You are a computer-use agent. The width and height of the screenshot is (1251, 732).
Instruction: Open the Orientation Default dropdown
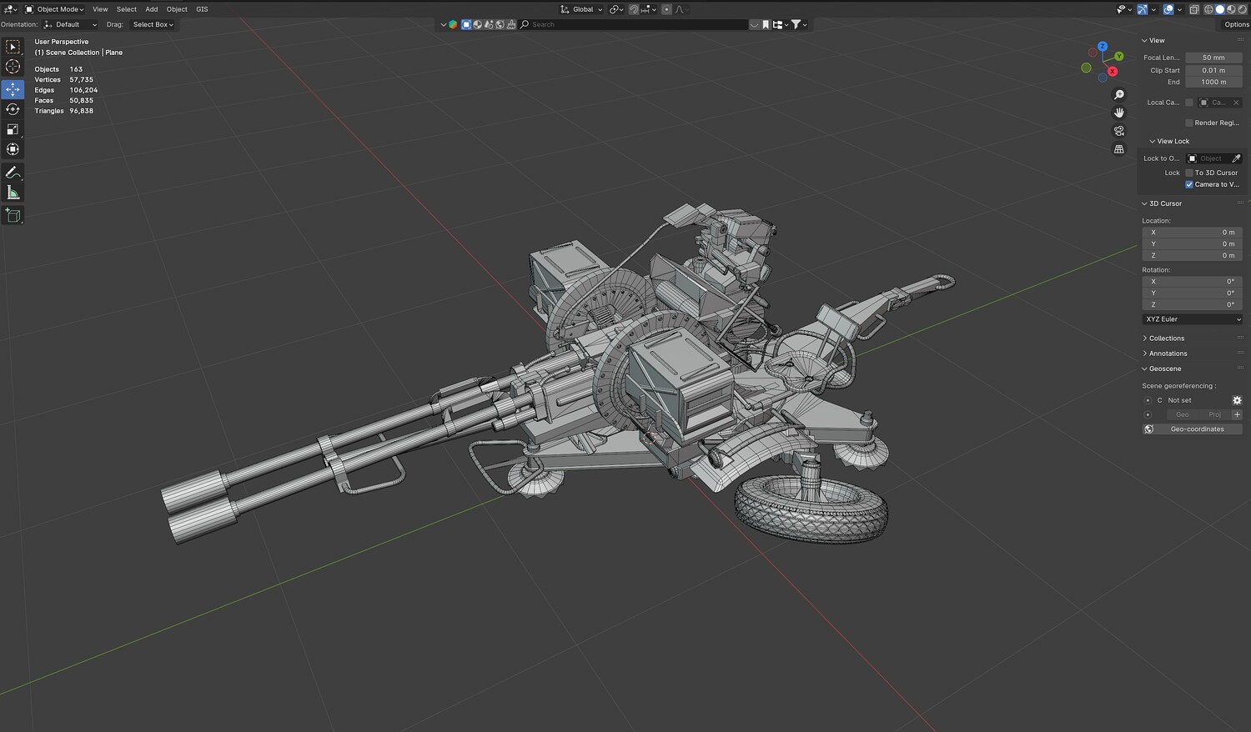pos(70,24)
